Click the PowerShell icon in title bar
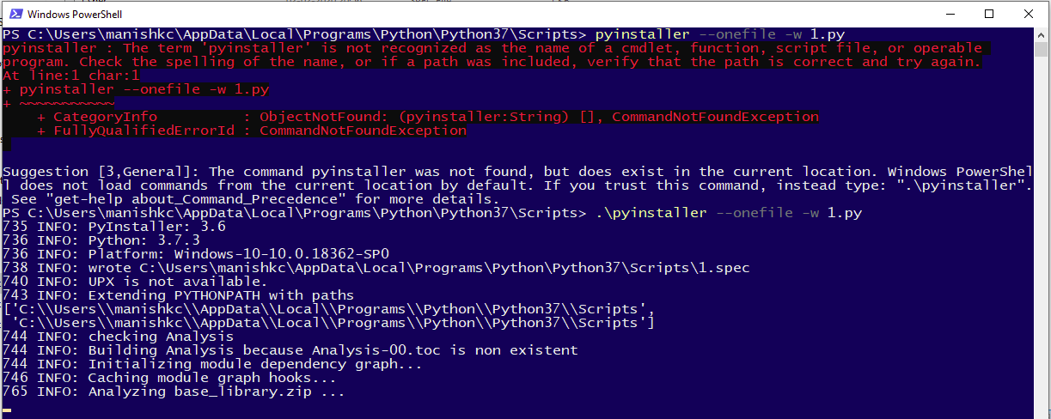1051x419 pixels. (13, 14)
